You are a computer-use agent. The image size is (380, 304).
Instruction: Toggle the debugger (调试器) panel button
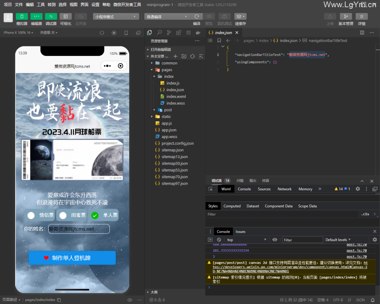point(51,16)
